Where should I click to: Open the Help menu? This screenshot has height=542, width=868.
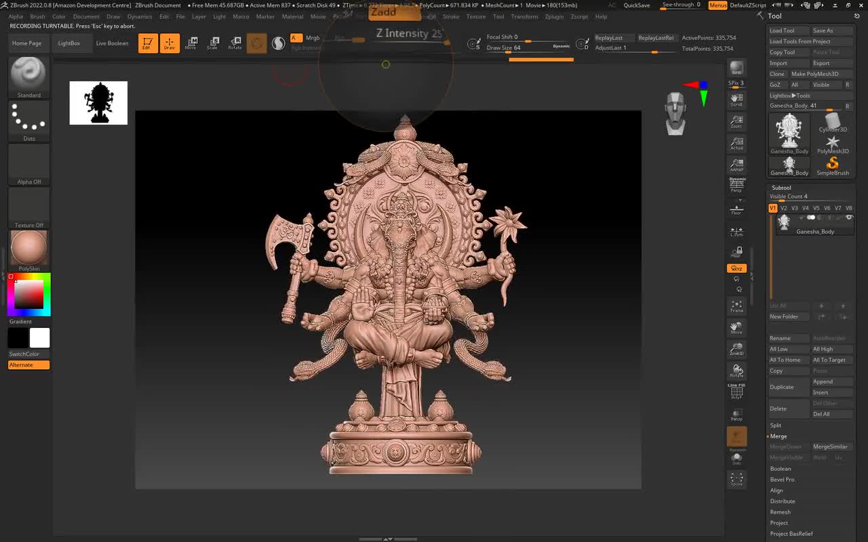[x=601, y=16]
